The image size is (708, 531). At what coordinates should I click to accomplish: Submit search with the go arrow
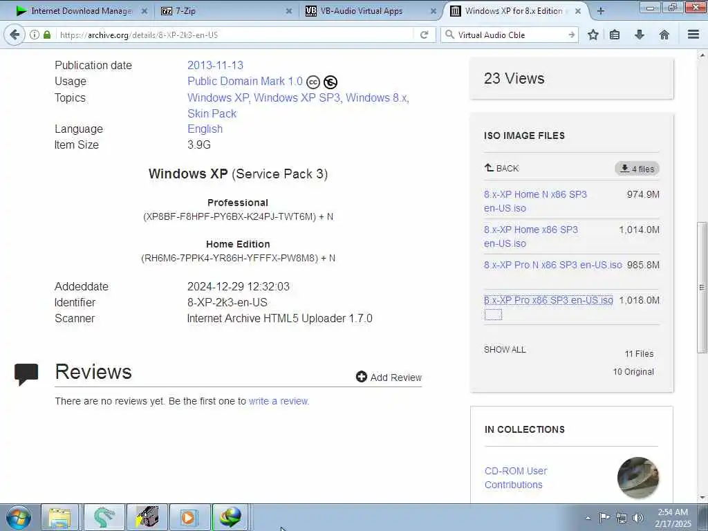point(571,35)
